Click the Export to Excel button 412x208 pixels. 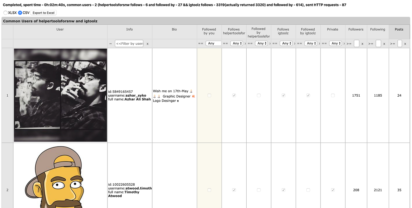point(44,13)
